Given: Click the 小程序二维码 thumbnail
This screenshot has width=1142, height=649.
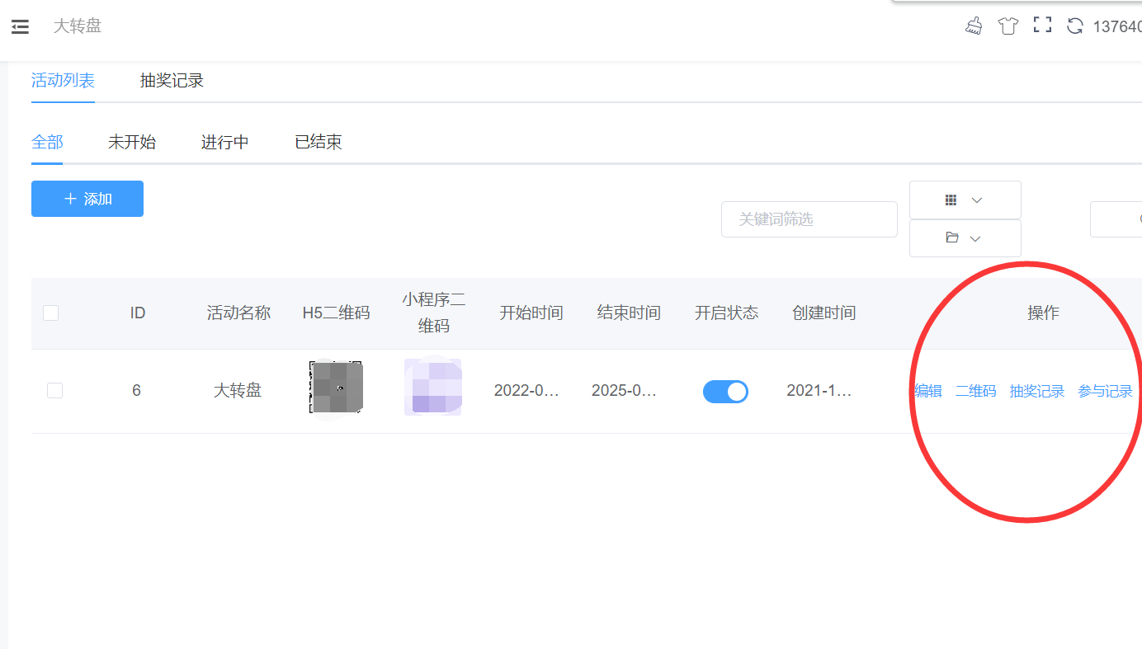Looking at the screenshot, I should [x=433, y=387].
